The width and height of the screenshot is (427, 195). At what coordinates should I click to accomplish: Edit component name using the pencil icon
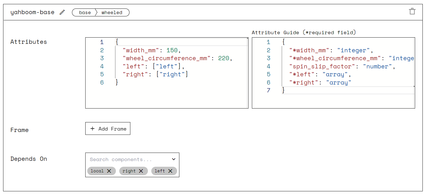[x=62, y=12]
